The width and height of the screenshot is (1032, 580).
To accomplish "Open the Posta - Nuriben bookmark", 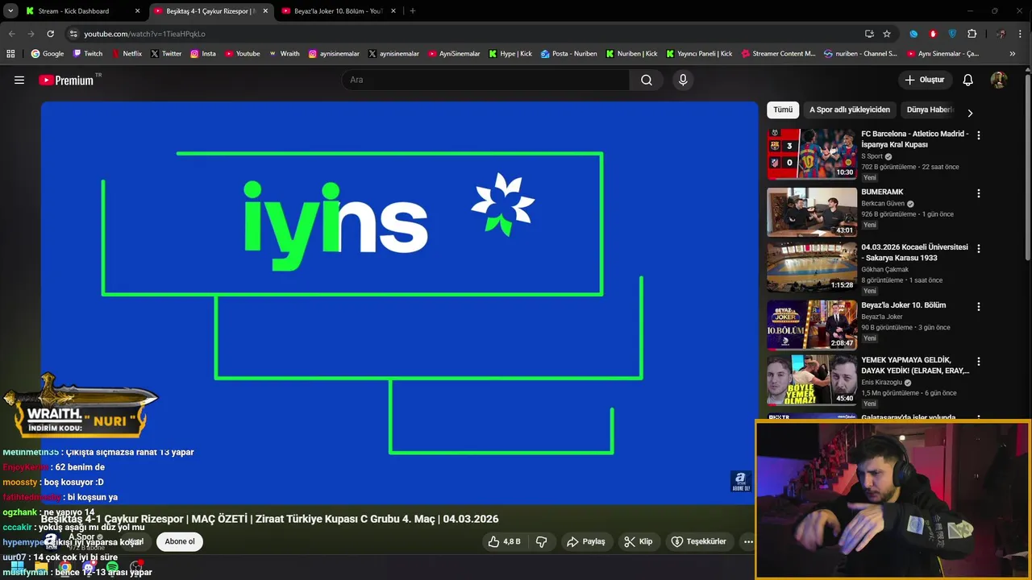I will click(569, 54).
